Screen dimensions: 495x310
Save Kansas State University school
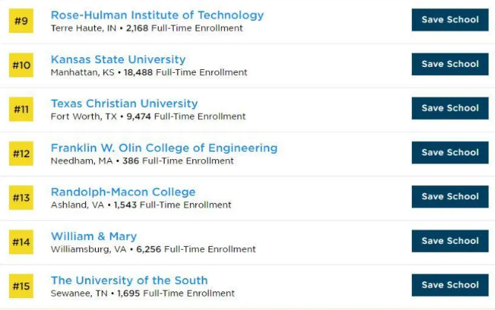450,64
